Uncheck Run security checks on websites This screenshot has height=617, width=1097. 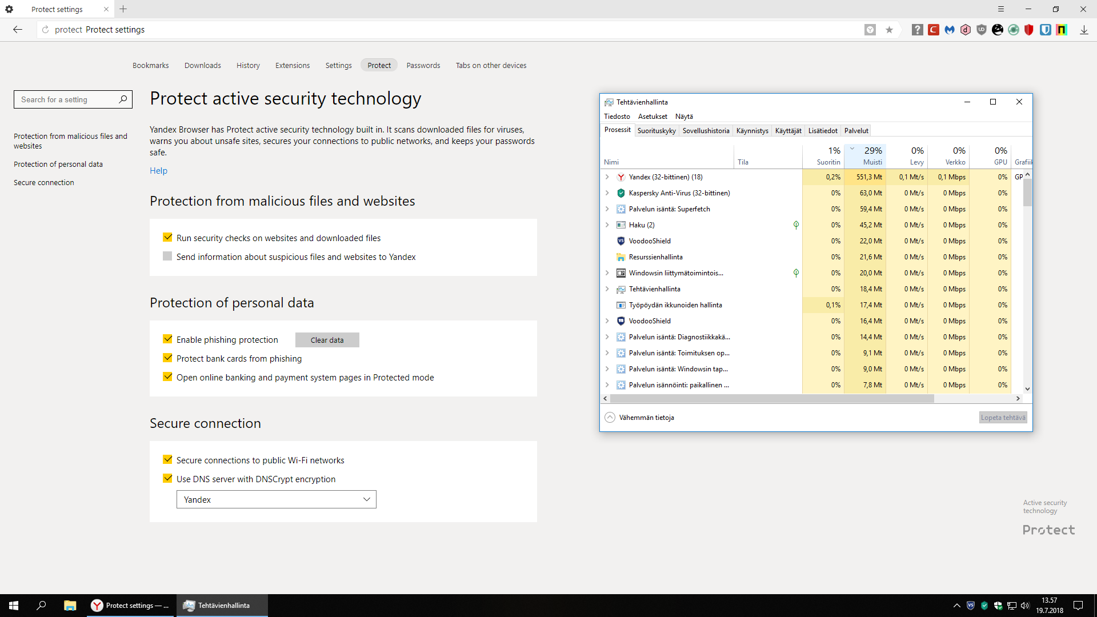pos(167,238)
